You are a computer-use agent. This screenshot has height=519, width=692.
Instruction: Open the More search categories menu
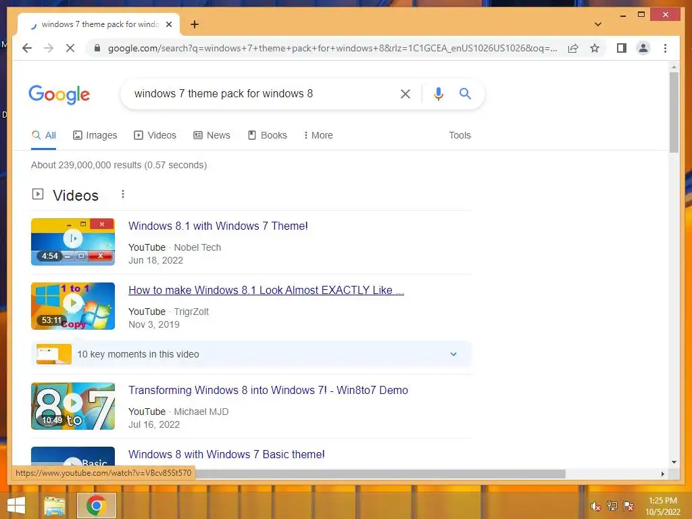[318, 135]
